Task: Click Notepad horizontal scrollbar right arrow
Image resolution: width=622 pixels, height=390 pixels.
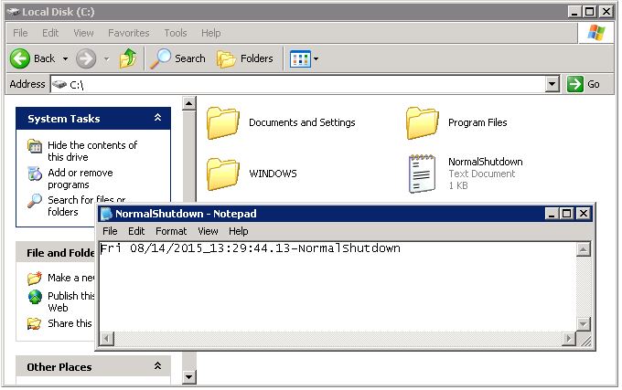Action: coord(568,339)
